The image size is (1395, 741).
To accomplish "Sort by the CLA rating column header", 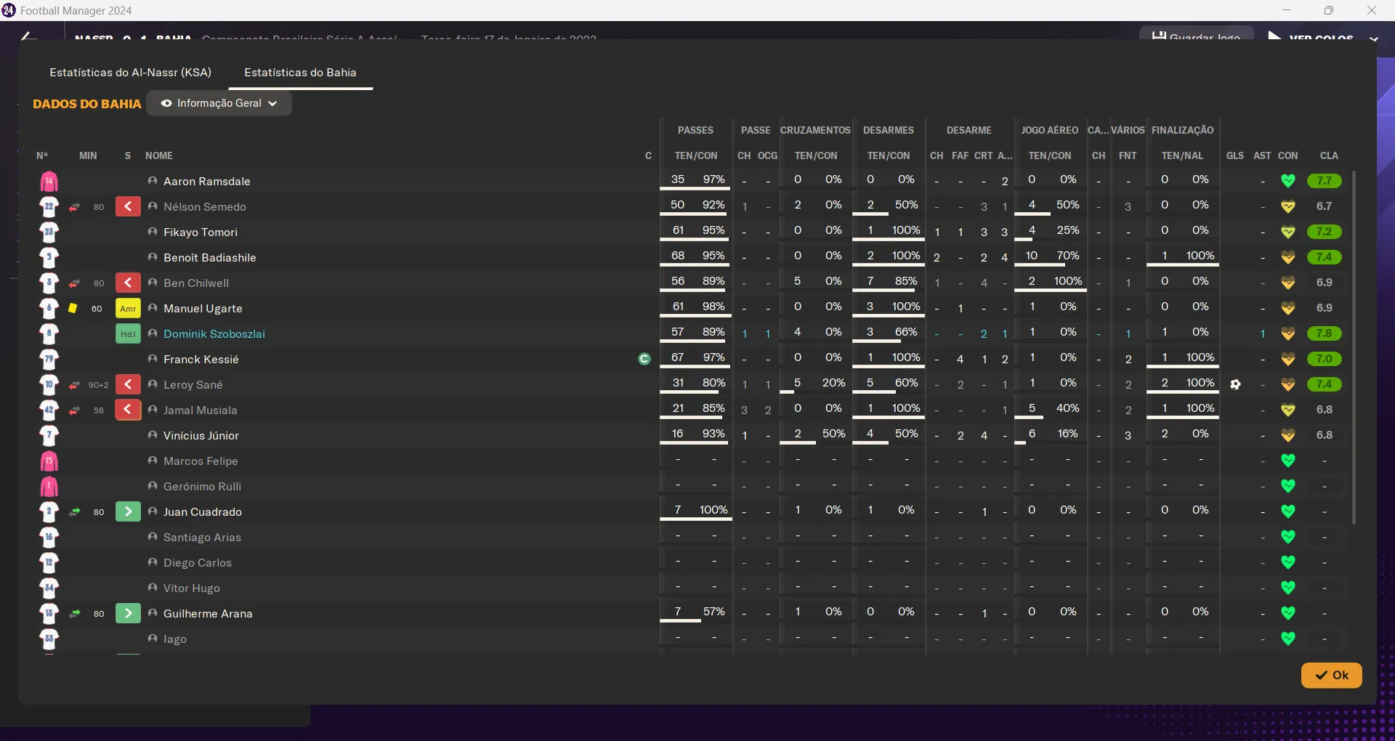I will pos(1329,155).
